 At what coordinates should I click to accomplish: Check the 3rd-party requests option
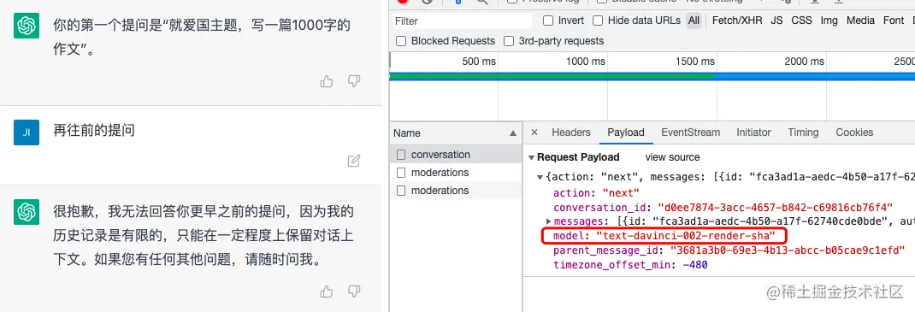coord(509,41)
